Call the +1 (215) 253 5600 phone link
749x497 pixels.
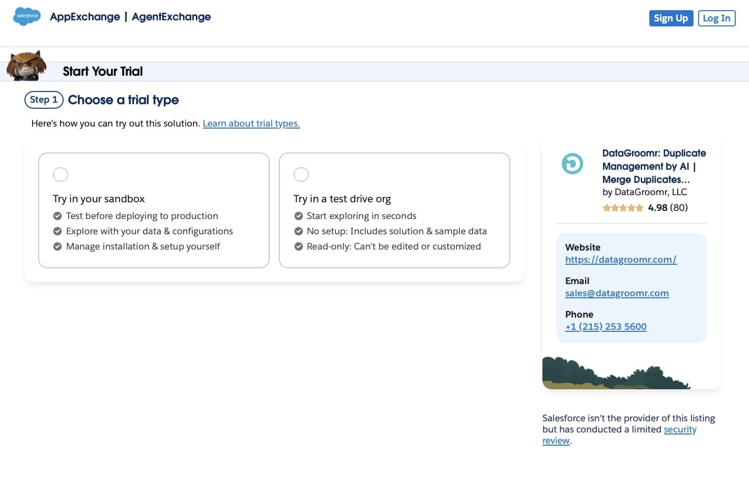(x=606, y=327)
